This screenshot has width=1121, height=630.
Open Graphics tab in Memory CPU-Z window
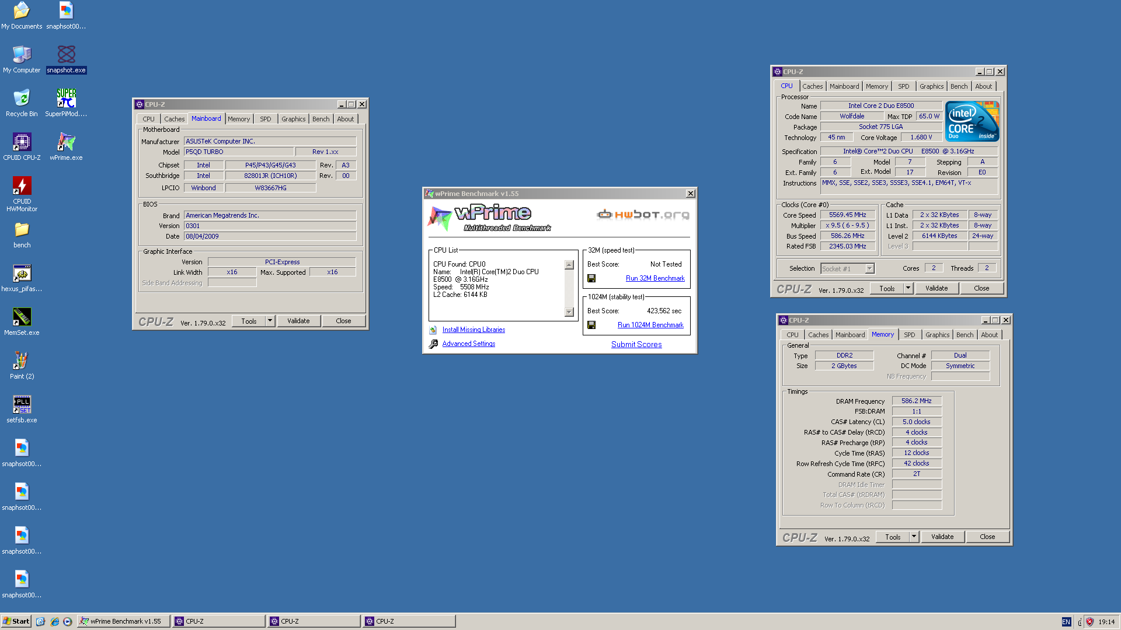[x=937, y=335]
